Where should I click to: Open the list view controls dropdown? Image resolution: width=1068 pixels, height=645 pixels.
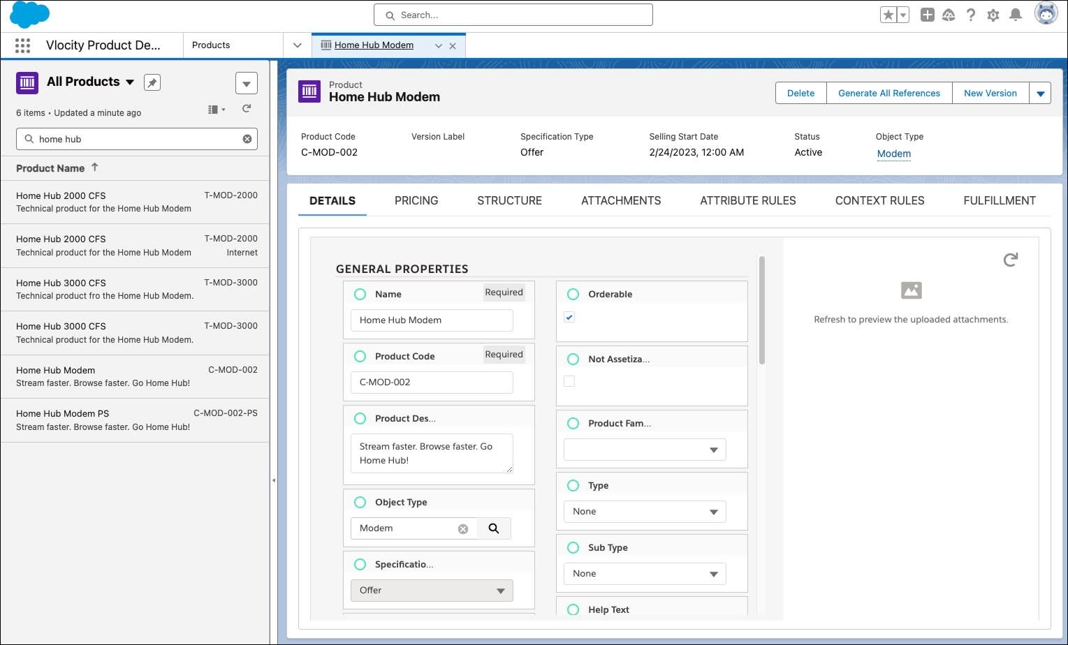click(x=247, y=83)
